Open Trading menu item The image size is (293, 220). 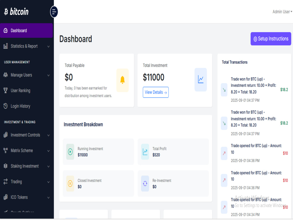coord(26,182)
